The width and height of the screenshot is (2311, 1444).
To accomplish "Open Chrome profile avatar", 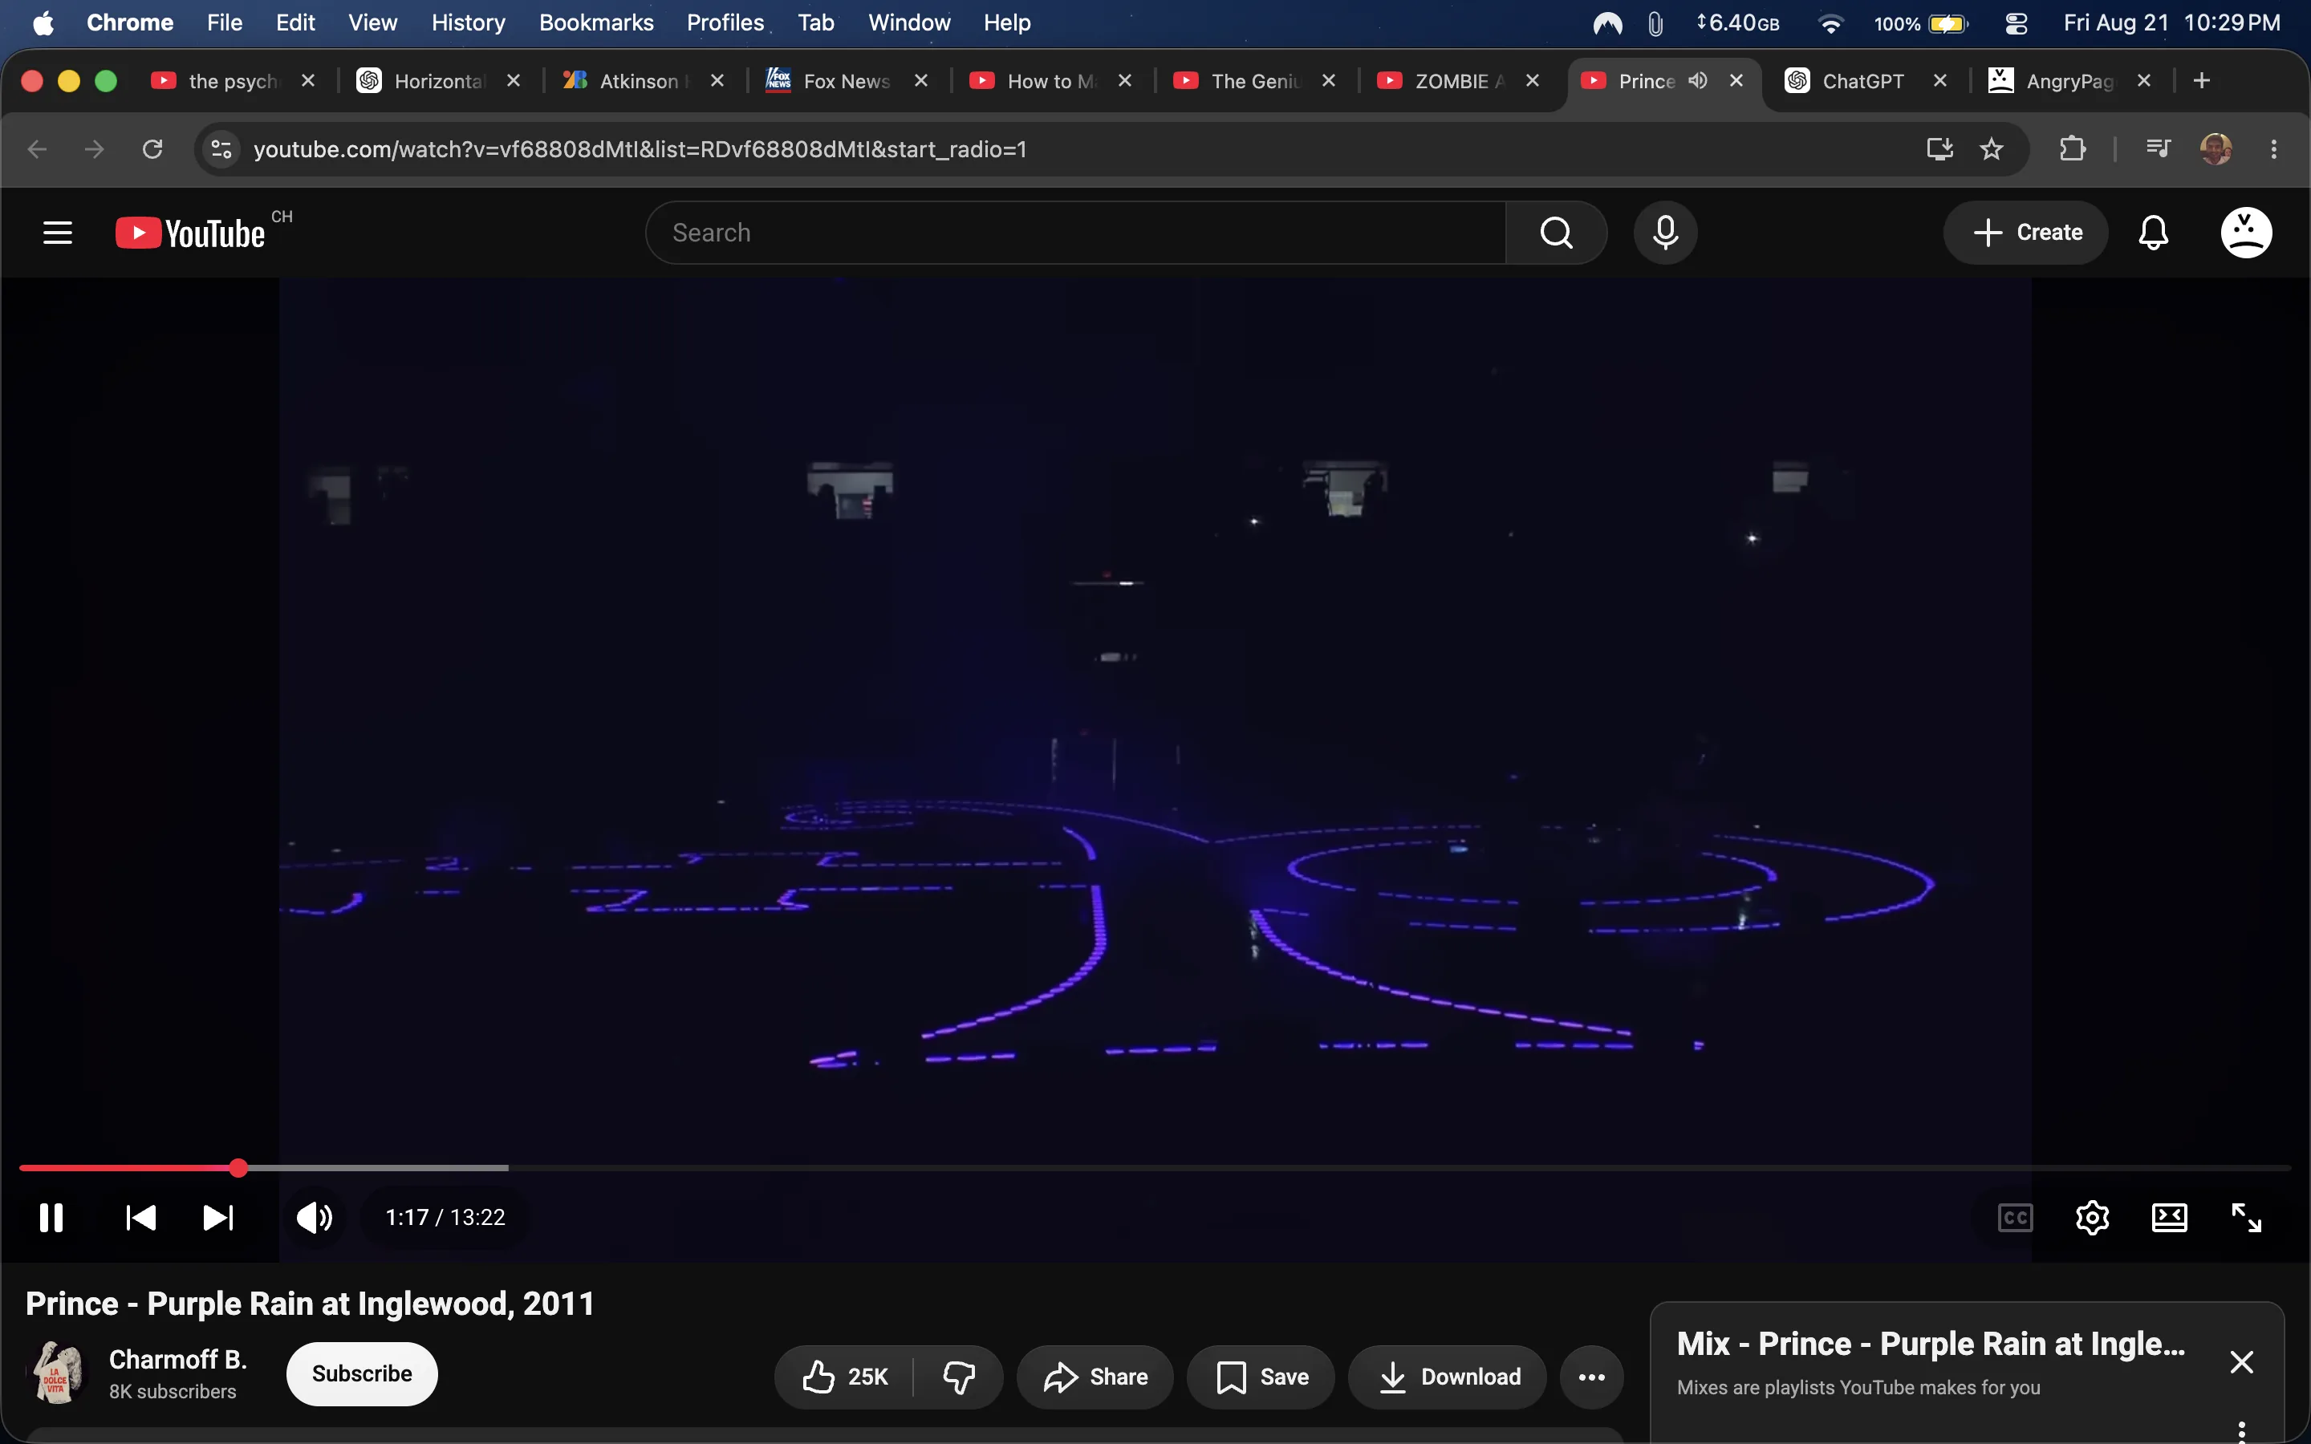I will click(x=2216, y=149).
